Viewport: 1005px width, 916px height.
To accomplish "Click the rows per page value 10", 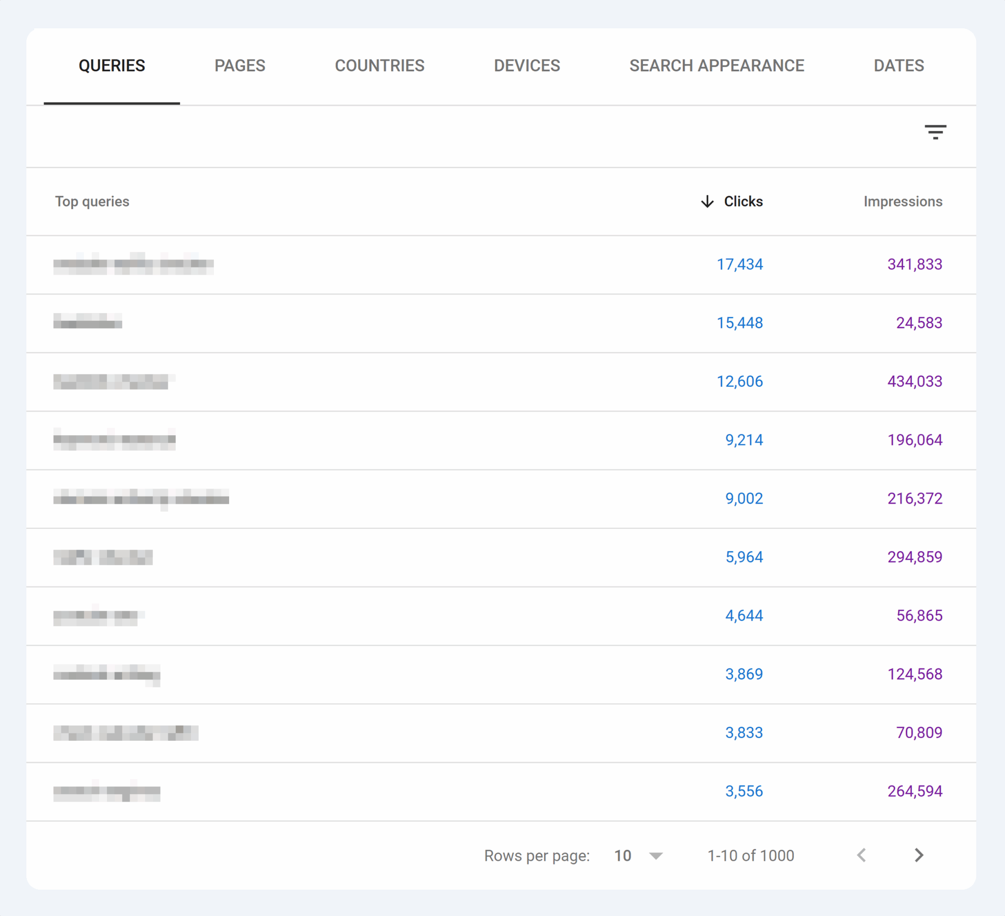I will pos(623,856).
